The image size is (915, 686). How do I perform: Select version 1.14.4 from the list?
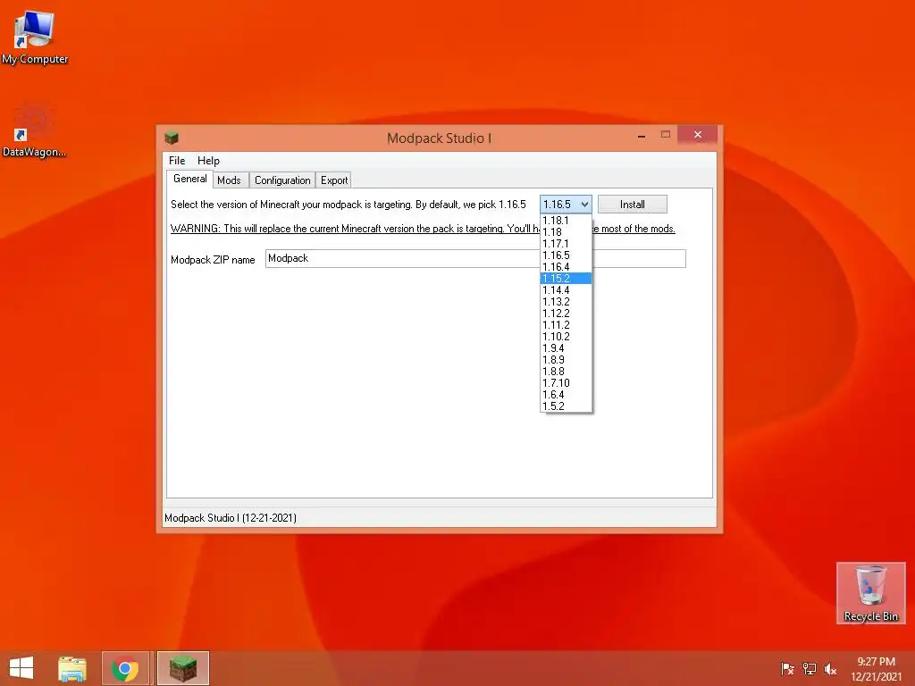pos(566,290)
